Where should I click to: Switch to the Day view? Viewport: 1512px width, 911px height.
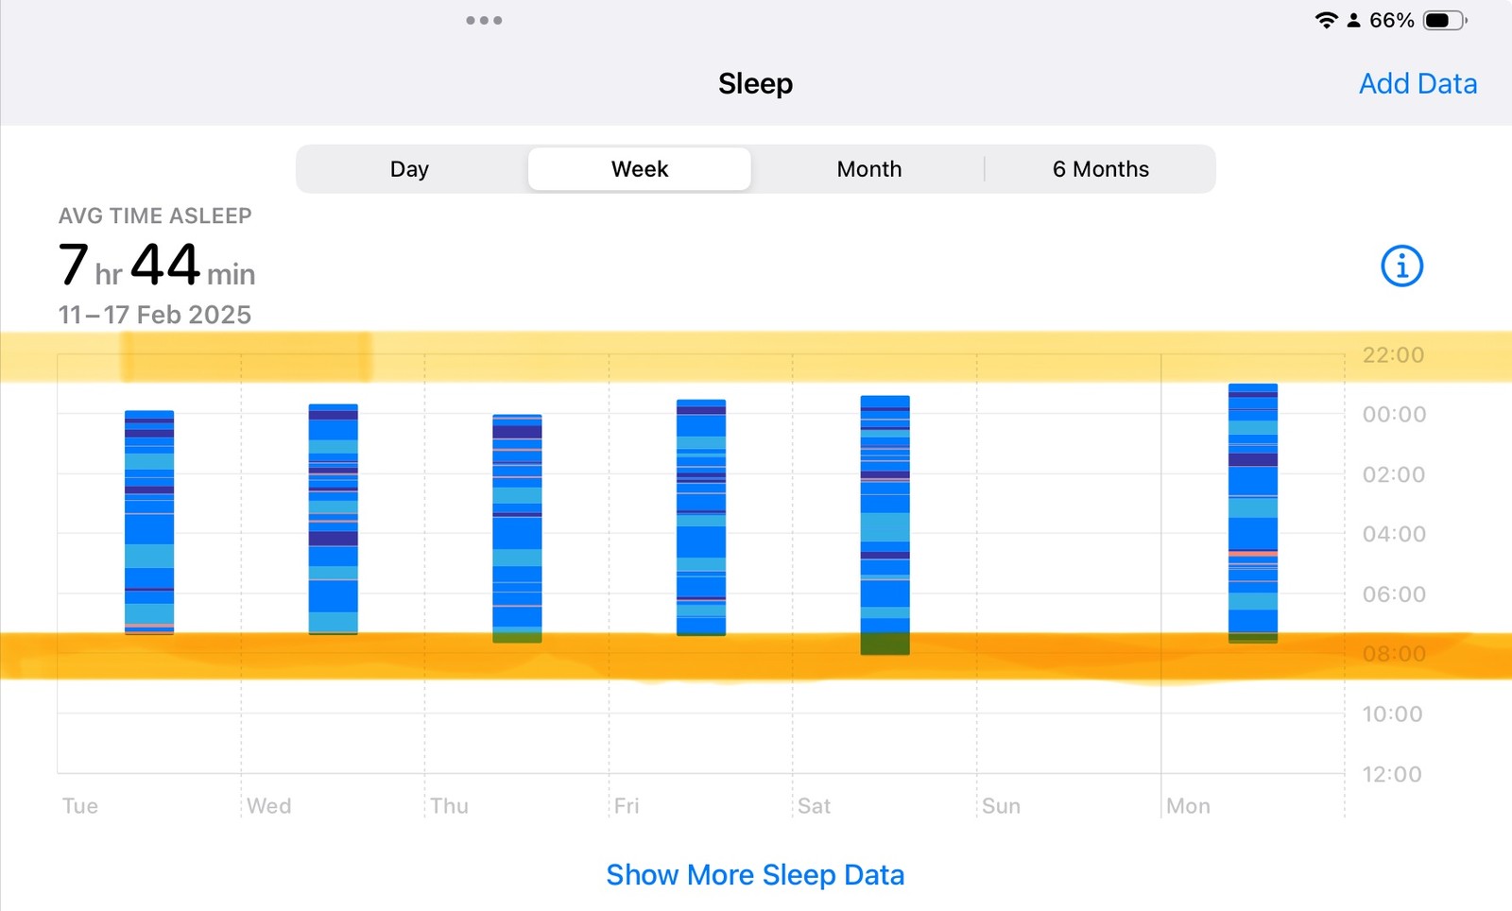(x=409, y=169)
